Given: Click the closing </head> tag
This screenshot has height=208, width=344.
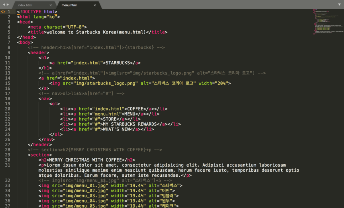Looking at the screenshot, I should point(26,37).
